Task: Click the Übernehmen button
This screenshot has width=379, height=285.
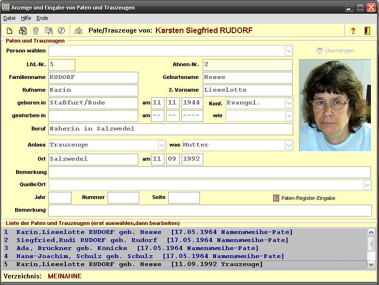Action: pyautogui.click(x=335, y=51)
